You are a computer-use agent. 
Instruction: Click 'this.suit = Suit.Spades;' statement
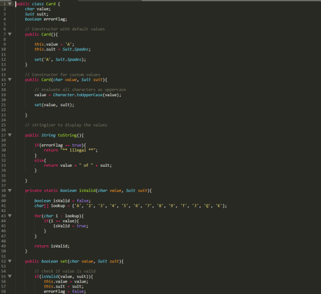click(x=62, y=49)
